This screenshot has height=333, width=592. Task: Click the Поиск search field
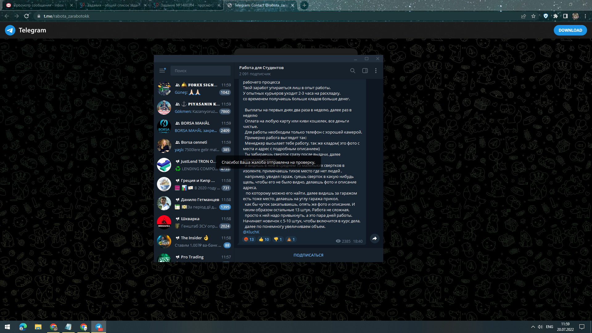(x=200, y=71)
